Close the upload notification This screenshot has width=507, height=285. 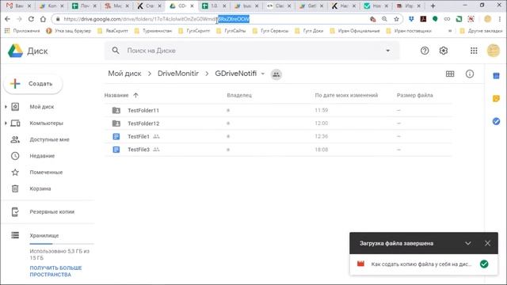(x=487, y=243)
